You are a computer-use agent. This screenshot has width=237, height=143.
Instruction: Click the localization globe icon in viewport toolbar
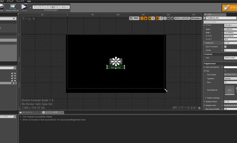point(131,18)
